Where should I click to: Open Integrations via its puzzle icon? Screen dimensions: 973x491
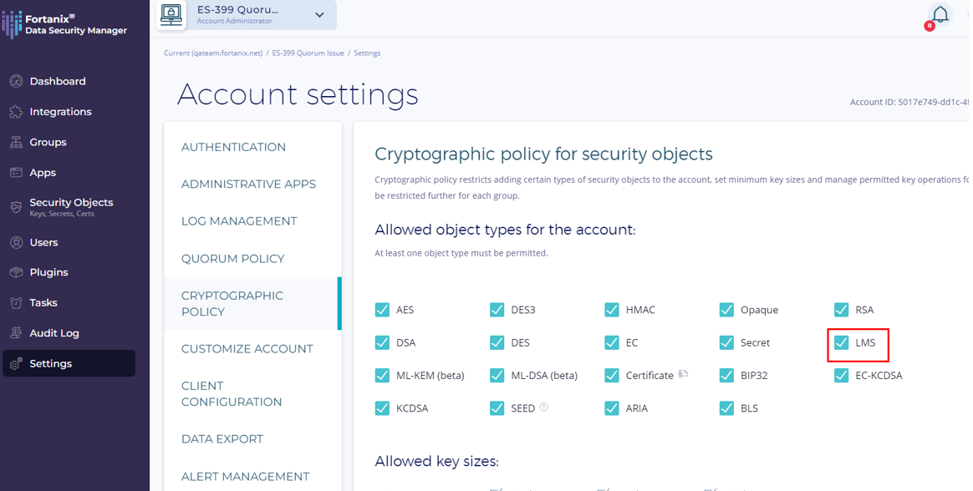click(16, 112)
